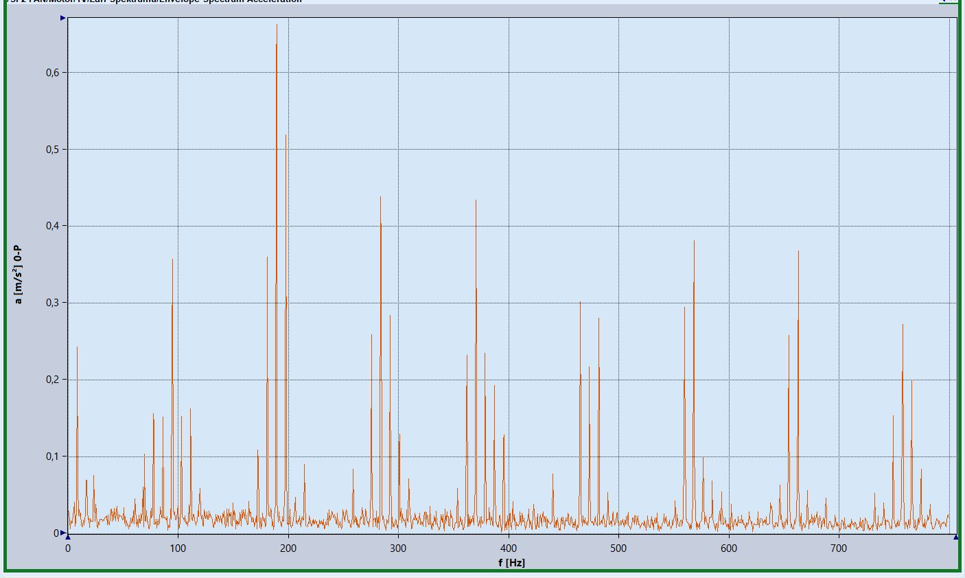Click the 300 x-axis tick label
Screen dimensions: 965x578
398,548
